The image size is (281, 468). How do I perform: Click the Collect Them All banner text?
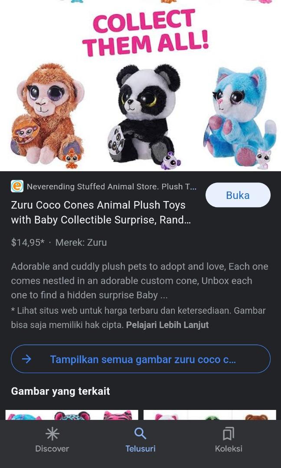[145, 32]
